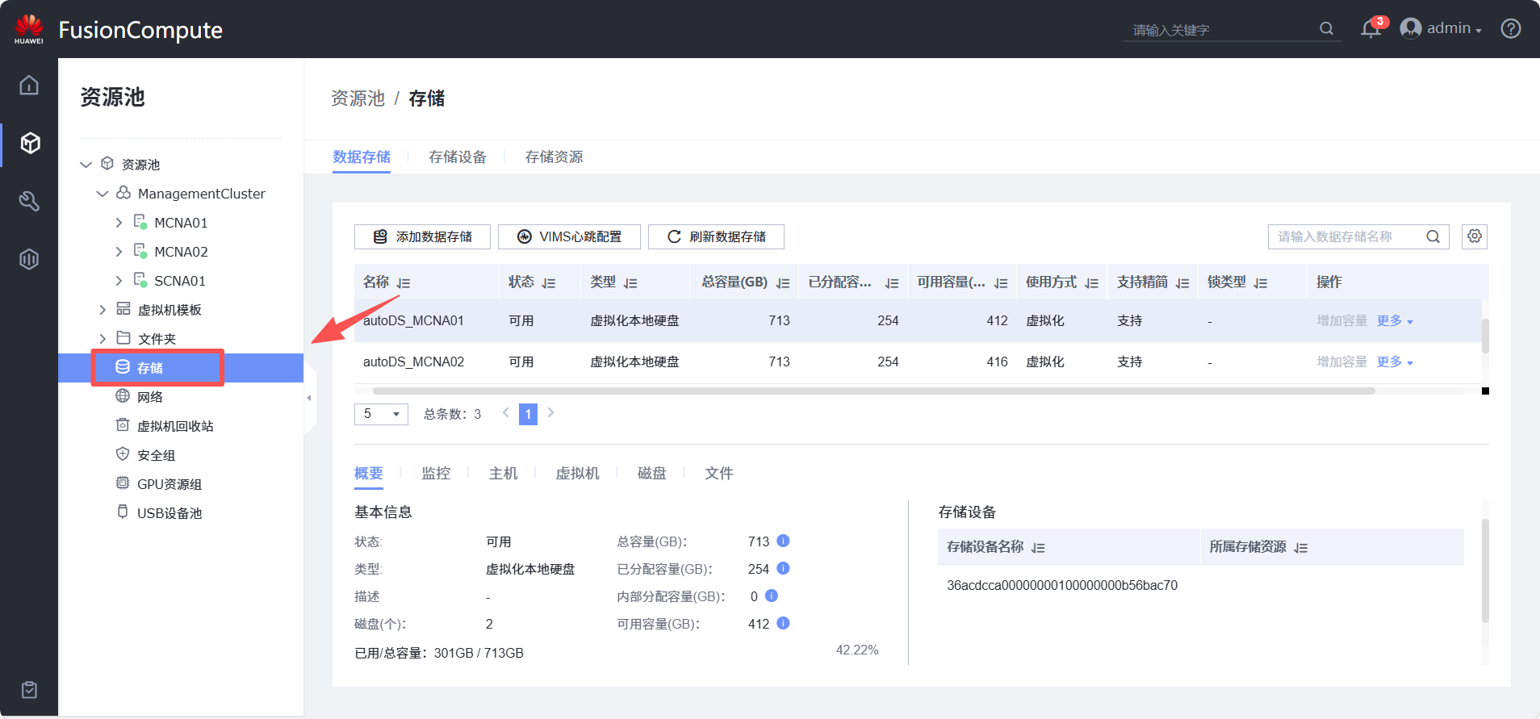Viewport: 1540px width, 719px height.
Task: Sort by 名称 column icon
Action: pyautogui.click(x=404, y=283)
